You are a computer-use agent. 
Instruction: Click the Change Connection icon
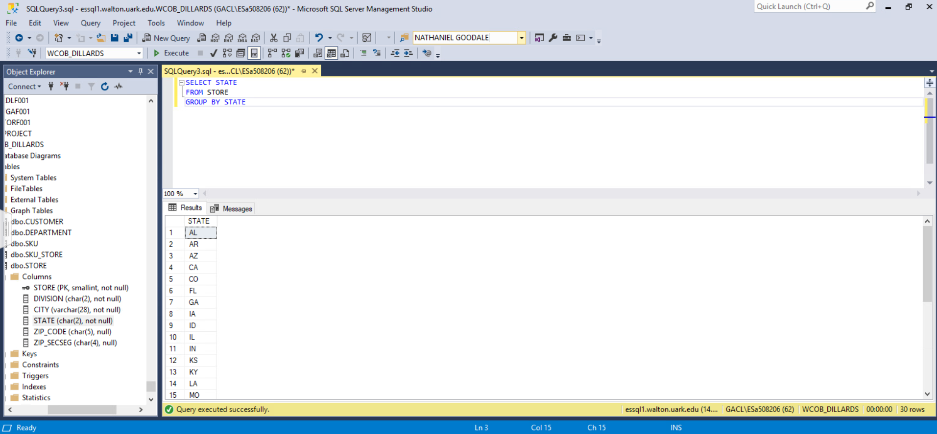coord(32,53)
